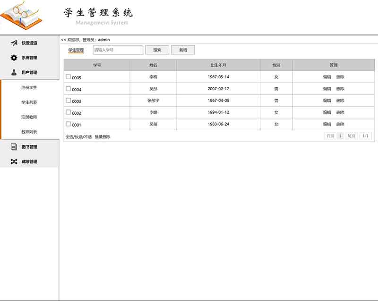Tick the checkbox for student 0005
The width and height of the screenshot is (378, 301).
tap(68, 77)
